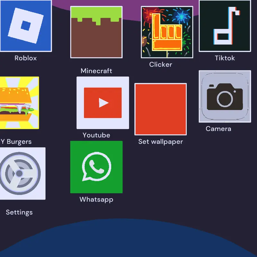Launch the Youtube play icon
The image size is (257, 257).
coord(103,103)
